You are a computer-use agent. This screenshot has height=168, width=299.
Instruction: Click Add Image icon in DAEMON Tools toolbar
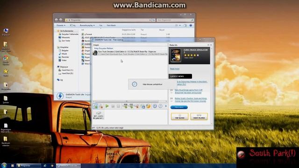95,106
